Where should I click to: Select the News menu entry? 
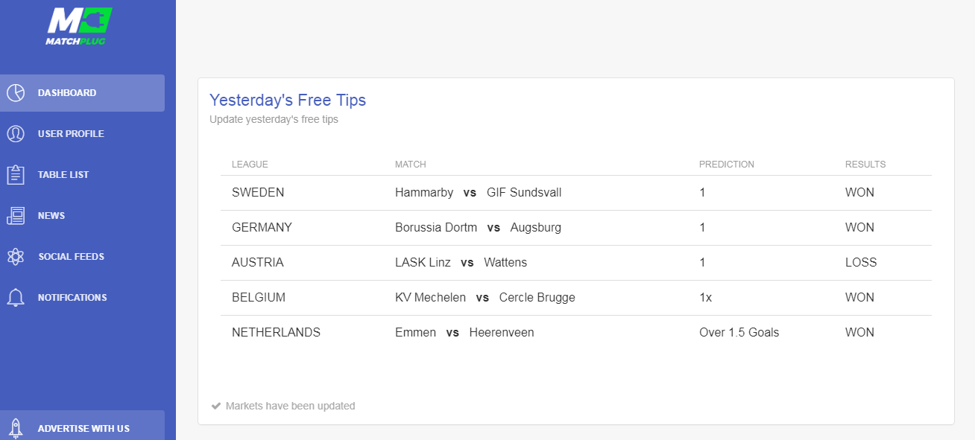82,216
